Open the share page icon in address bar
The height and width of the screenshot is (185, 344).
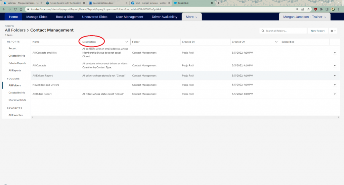(x=303, y=9)
